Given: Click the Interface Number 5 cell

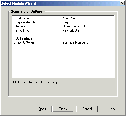Looking at the screenshot, I should (x=85, y=42).
